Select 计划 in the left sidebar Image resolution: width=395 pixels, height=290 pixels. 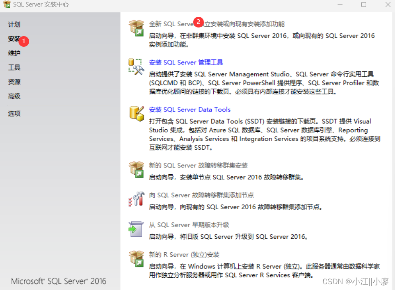pyautogui.click(x=14, y=25)
